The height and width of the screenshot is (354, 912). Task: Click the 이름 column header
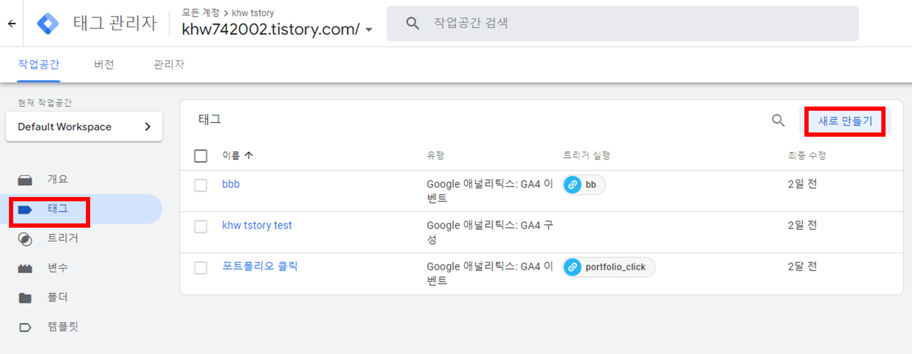coord(231,155)
